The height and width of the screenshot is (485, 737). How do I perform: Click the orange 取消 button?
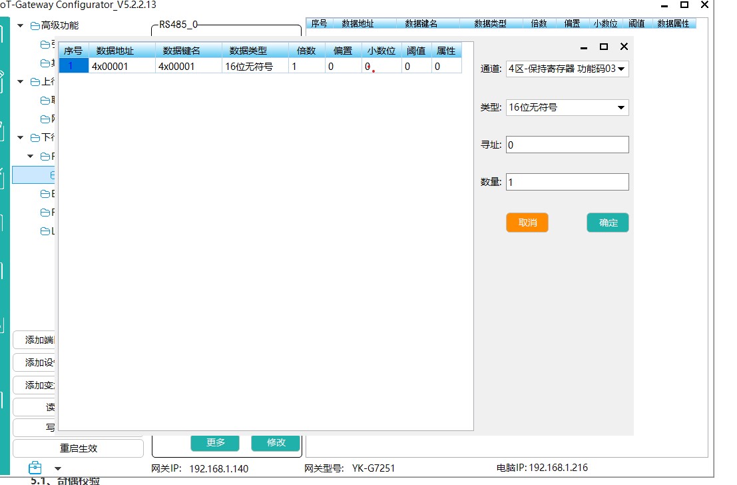pos(527,223)
